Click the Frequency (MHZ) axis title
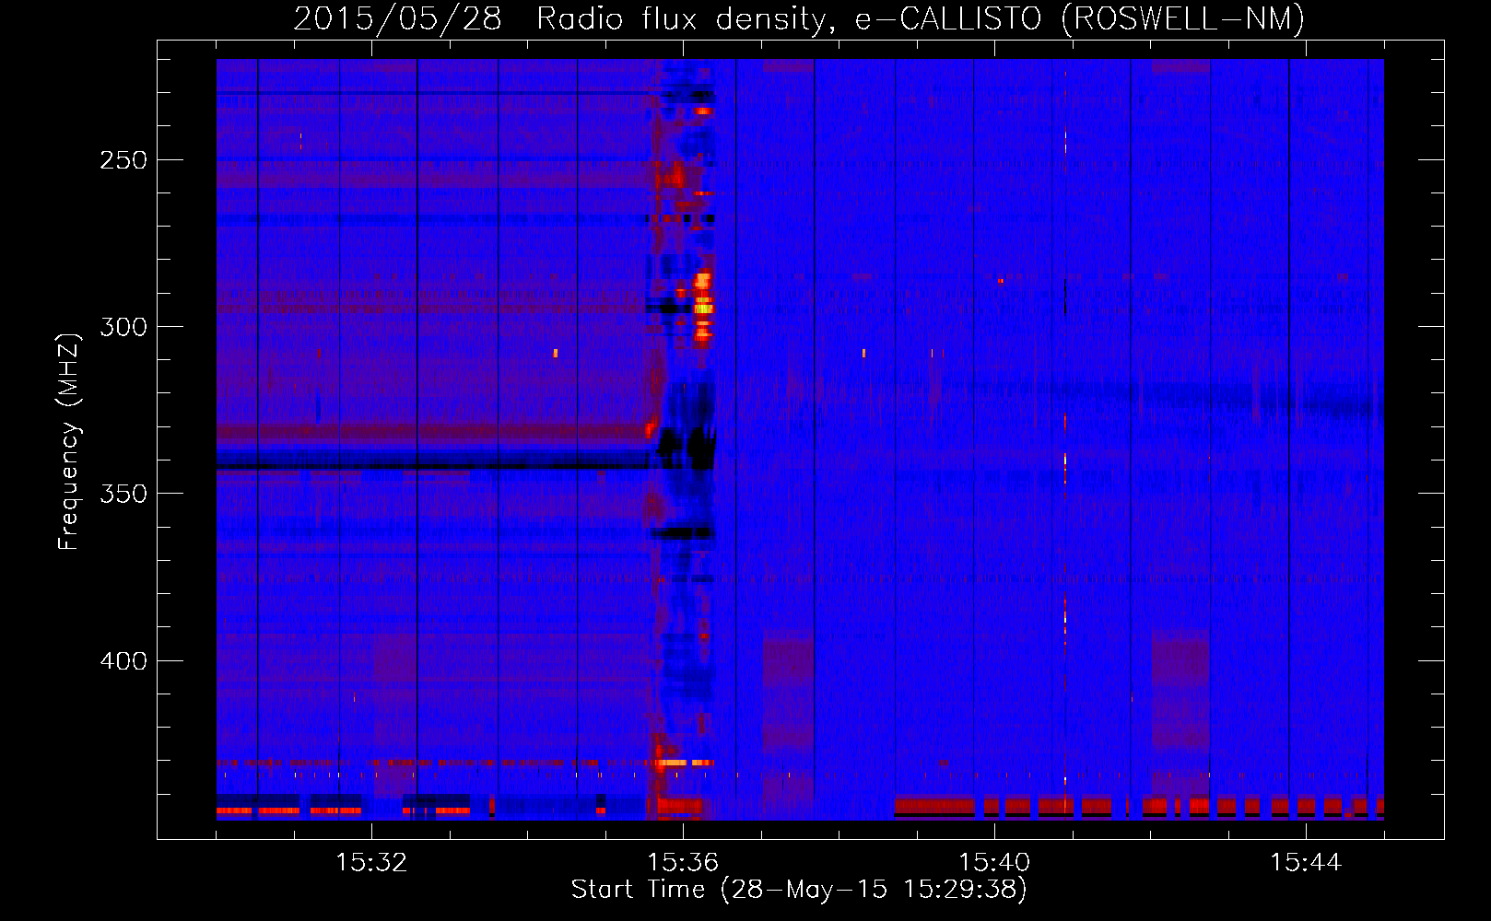The width and height of the screenshot is (1491, 921). coord(69,441)
